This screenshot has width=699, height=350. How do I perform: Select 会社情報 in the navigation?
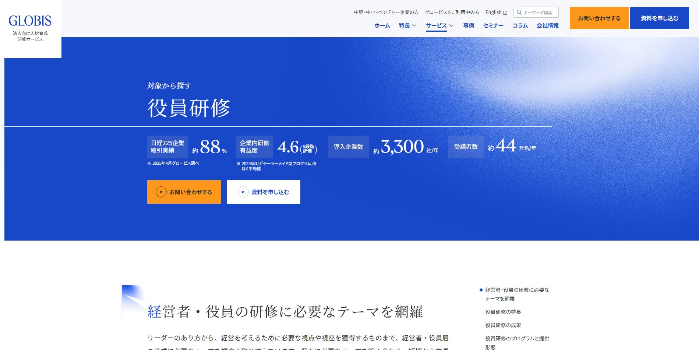547,25
